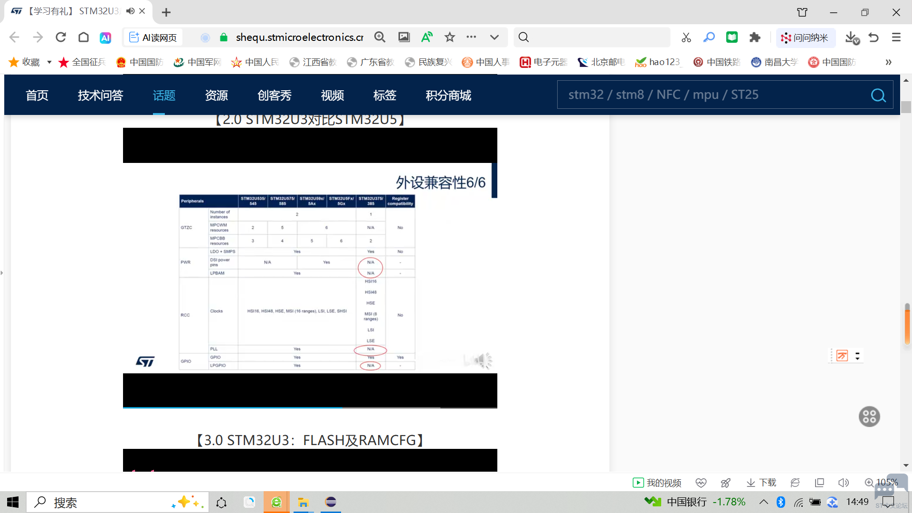Mute the tab audio speaker icon

[x=130, y=11]
